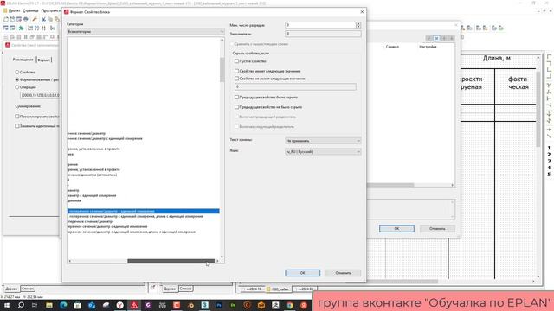Screen dimensions: 554x311
Task: Open the 'Все категории' category dropdown
Action: [145, 31]
